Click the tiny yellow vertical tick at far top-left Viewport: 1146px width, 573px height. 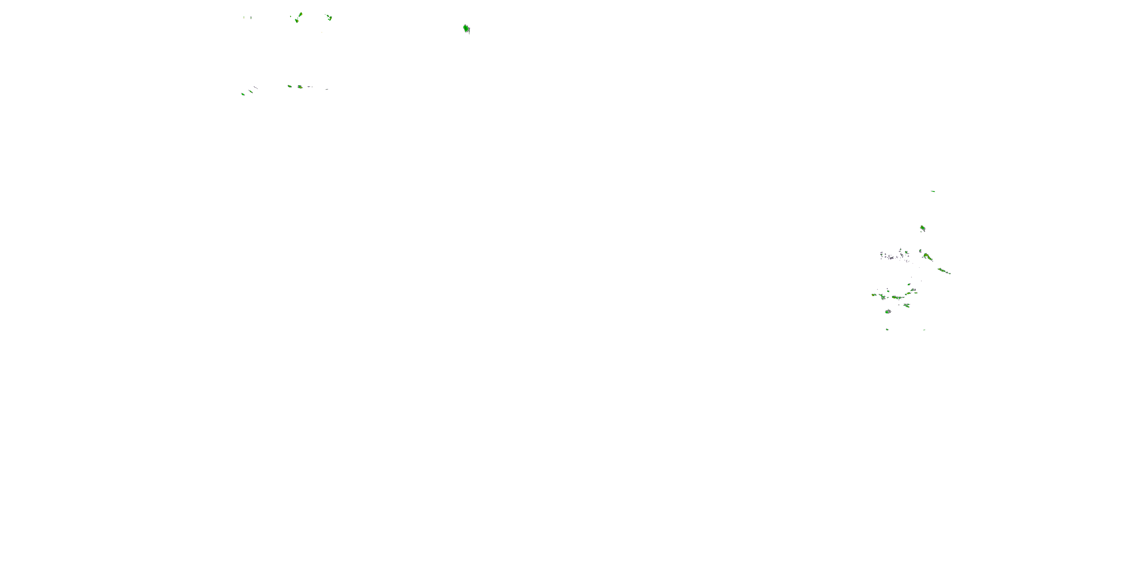[244, 18]
